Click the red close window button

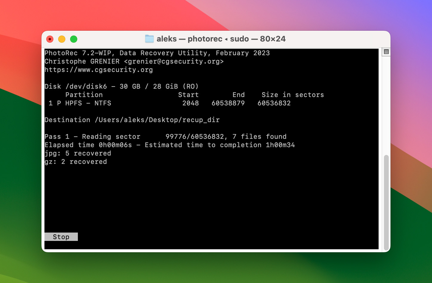(x=50, y=39)
